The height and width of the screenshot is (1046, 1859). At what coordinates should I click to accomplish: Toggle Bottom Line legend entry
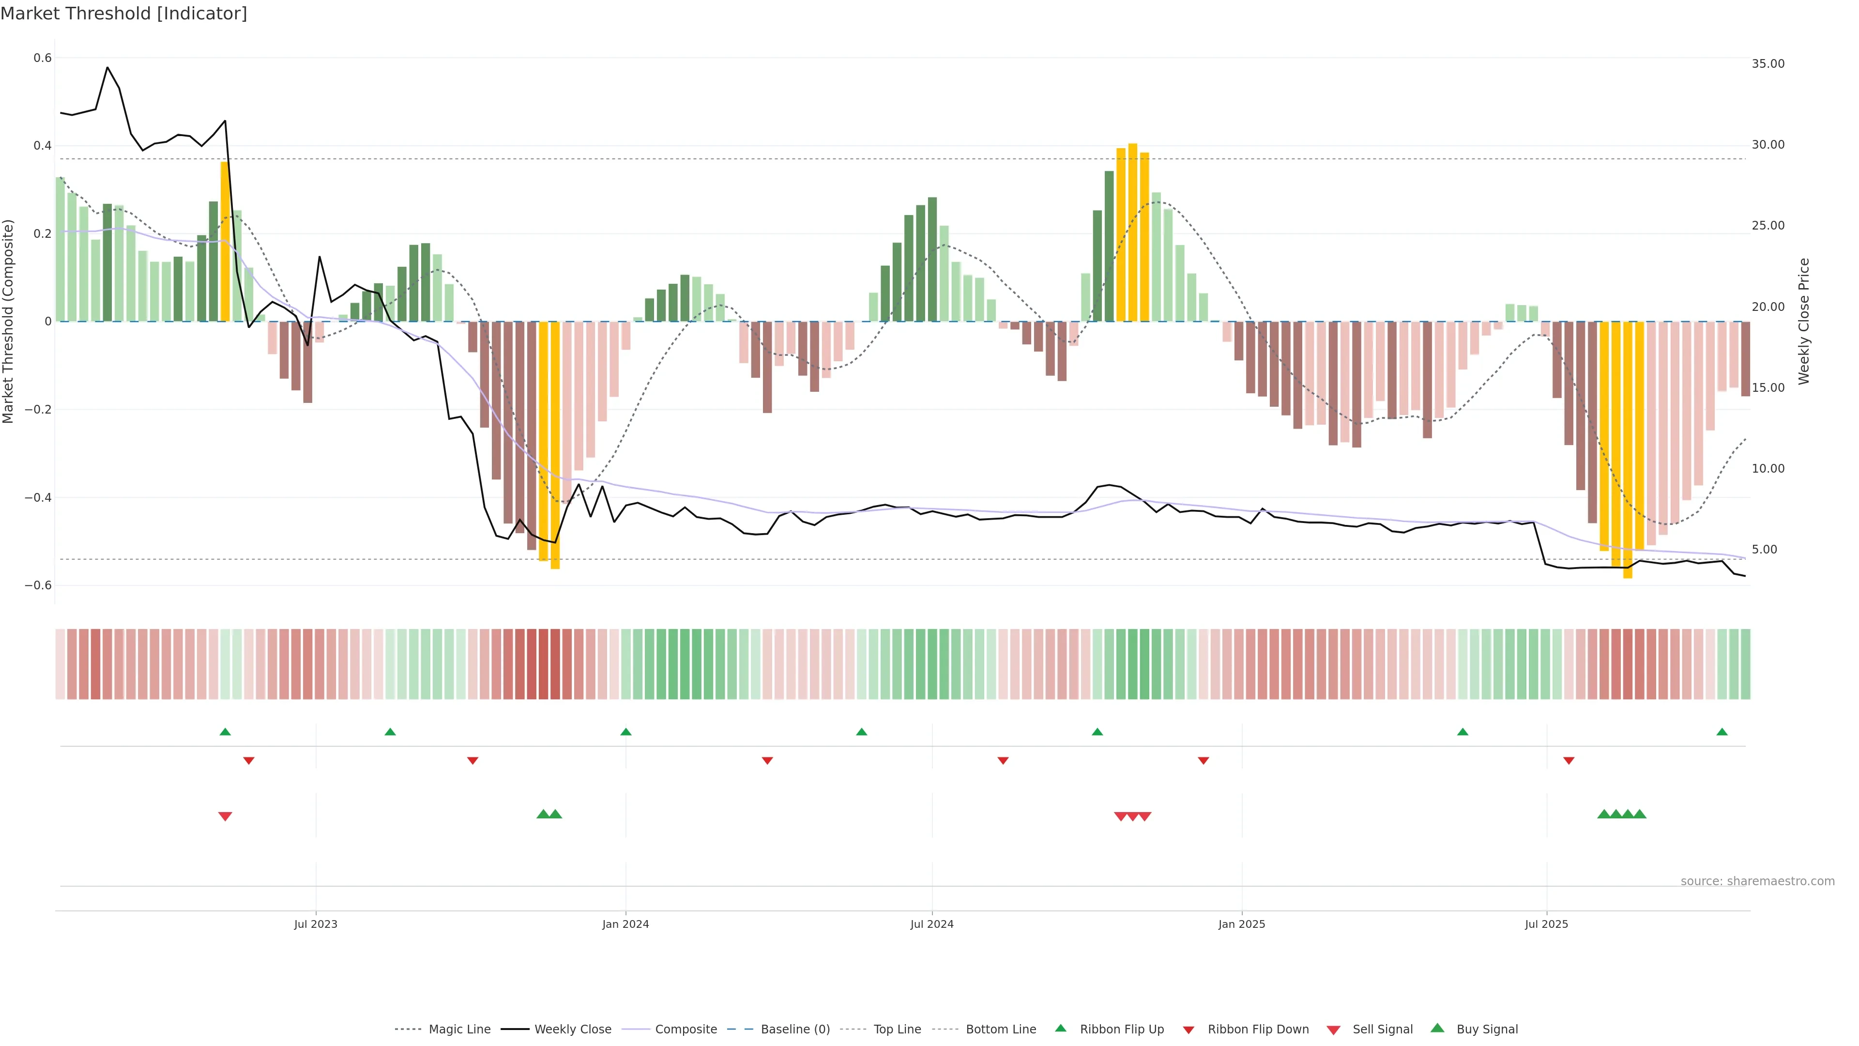point(1000,1030)
